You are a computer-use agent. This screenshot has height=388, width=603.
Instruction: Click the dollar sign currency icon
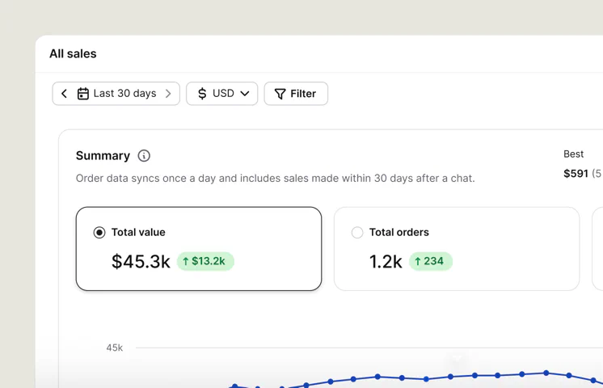[202, 94]
